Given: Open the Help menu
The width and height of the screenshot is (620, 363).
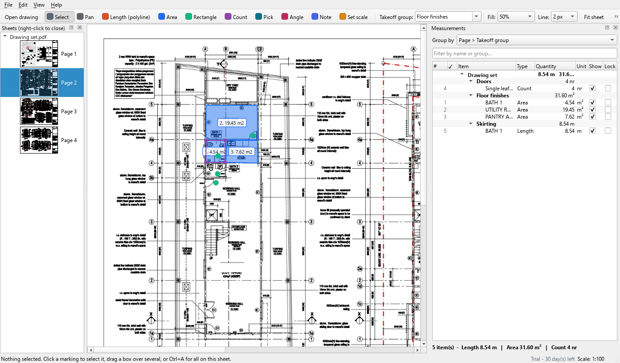Looking at the screenshot, I should [56, 4].
